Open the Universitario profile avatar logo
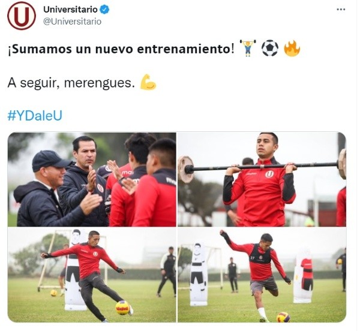 coord(22,16)
